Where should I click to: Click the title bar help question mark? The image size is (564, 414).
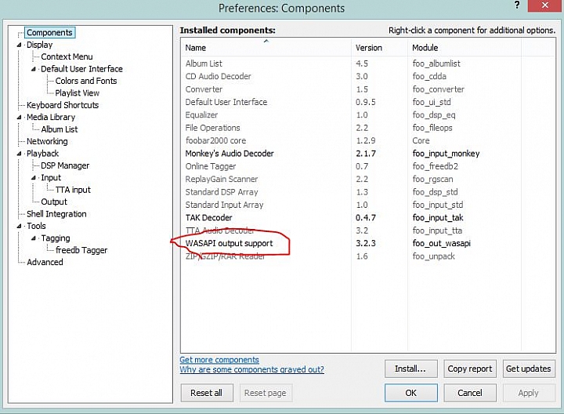(517, 5)
